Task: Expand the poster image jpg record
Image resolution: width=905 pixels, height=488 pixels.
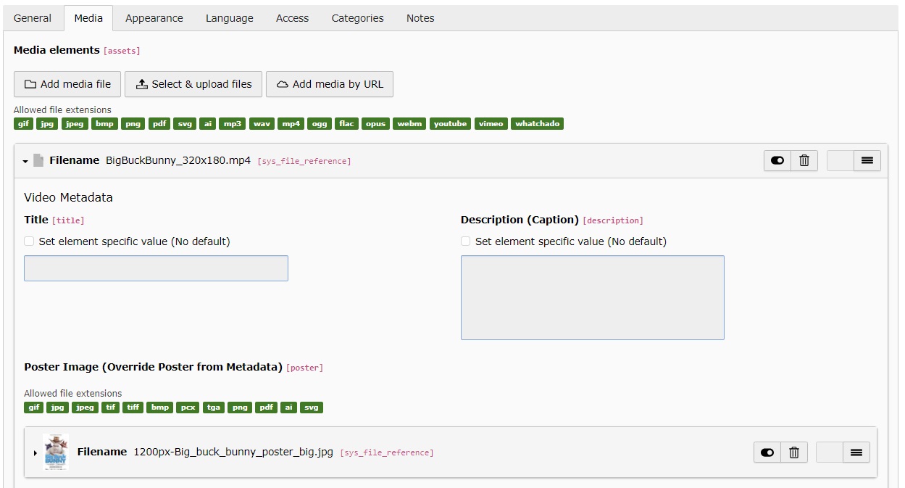Action: click(35, 453)
